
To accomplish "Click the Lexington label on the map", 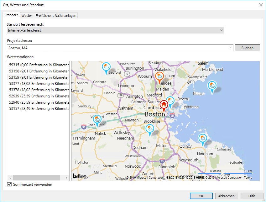I will (127, 86).
